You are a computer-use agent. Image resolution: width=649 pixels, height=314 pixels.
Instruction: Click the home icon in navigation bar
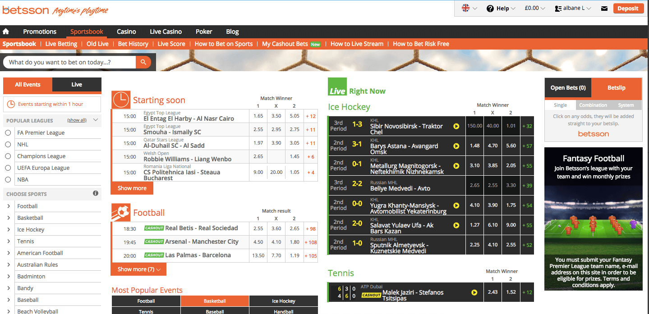(6, 32)
